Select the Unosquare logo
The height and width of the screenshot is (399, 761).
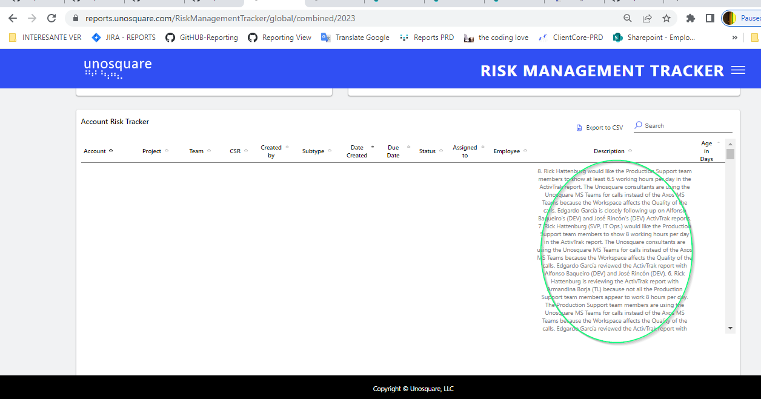(x=117, y=68)
